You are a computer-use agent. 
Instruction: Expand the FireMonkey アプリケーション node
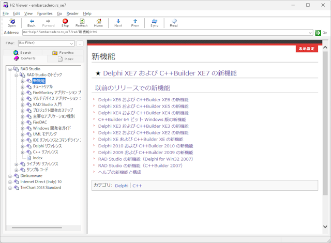point(23,93)
